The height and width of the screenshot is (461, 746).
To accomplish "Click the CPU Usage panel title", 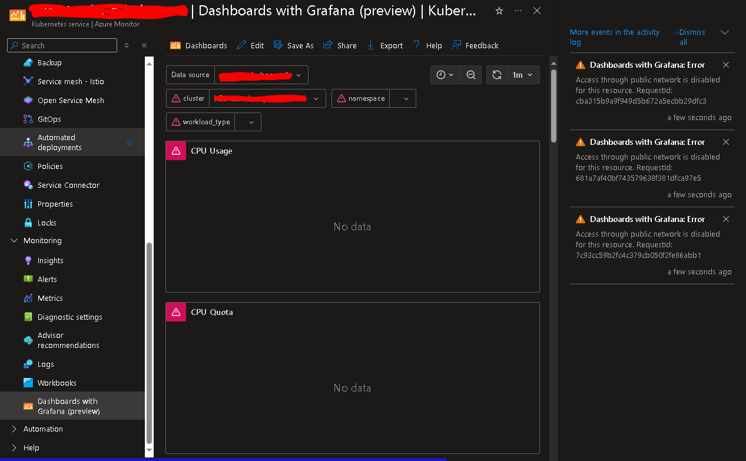I will tap(211, 151).
